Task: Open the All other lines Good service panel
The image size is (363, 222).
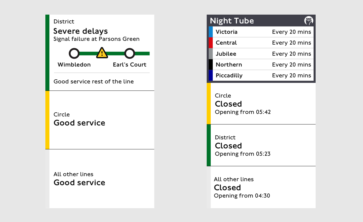Action: 100,179
